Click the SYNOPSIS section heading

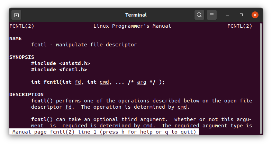tap(21, 57)
